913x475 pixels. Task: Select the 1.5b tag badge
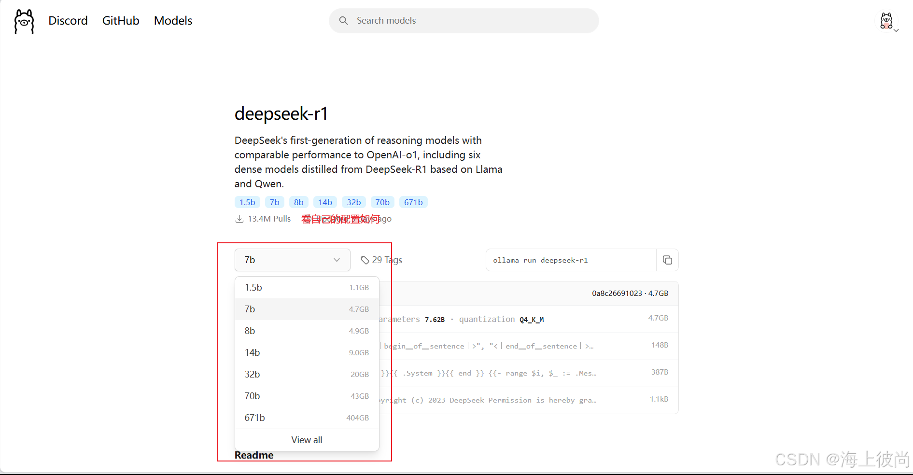click(x=247, y=202)
